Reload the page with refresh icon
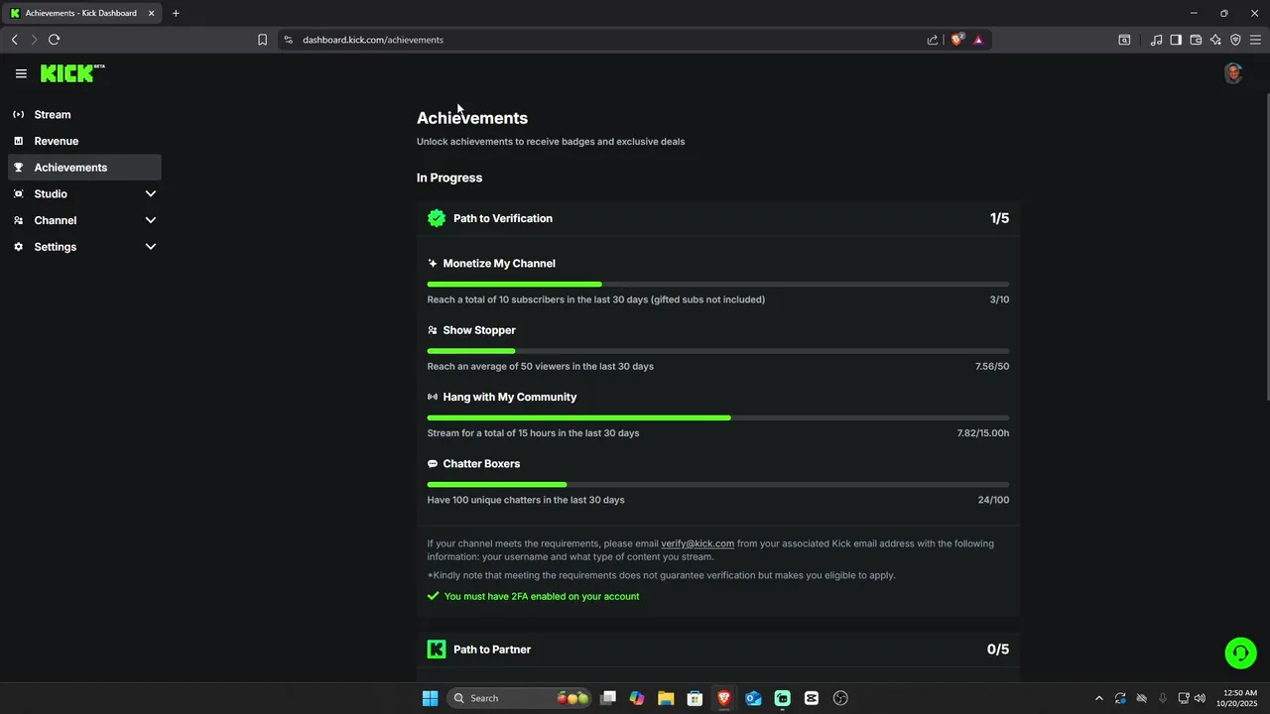Screen dimensions: 1270x714 pos(54,40)
